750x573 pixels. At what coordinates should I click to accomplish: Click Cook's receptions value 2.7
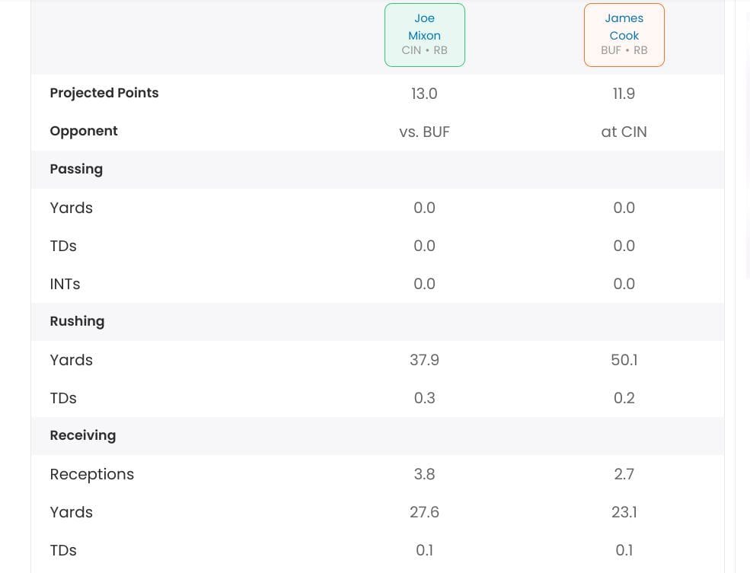624,474
